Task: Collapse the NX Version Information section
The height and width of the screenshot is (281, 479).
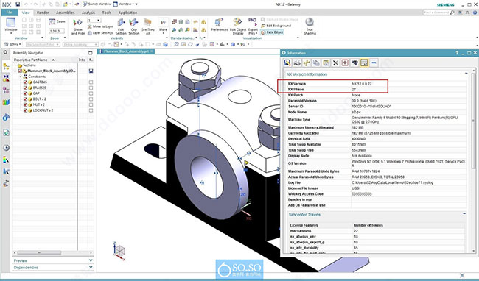Action: click(466, 74)
